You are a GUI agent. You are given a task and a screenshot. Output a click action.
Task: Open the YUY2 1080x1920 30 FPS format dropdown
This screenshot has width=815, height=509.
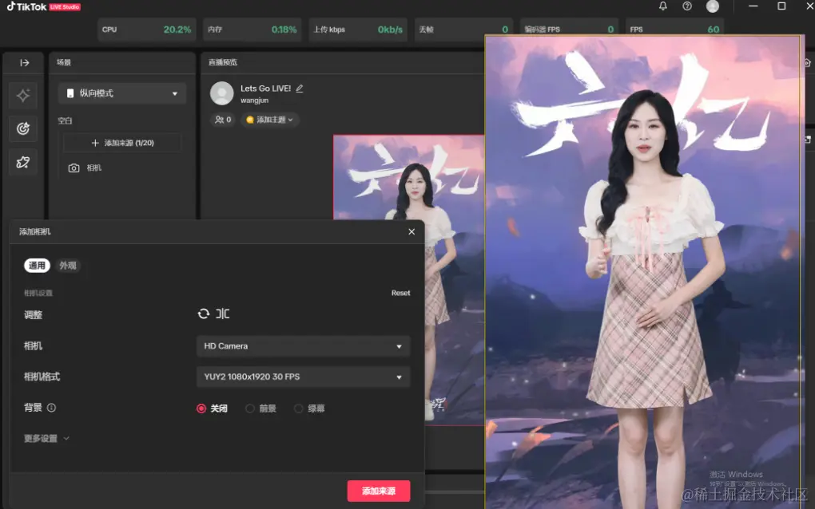click(303, 377)
